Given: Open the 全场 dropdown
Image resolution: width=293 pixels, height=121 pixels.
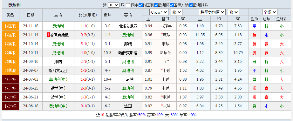Looking at the screenshot, I should pyautogui.click(x=269, y=12).
